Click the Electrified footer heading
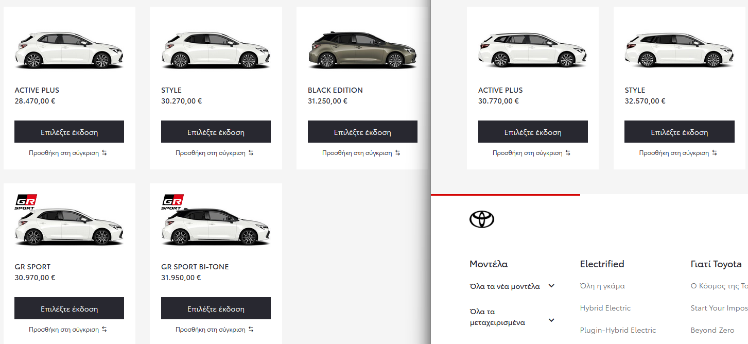Screen dimensions: 748x344 (x=602, y=264)
